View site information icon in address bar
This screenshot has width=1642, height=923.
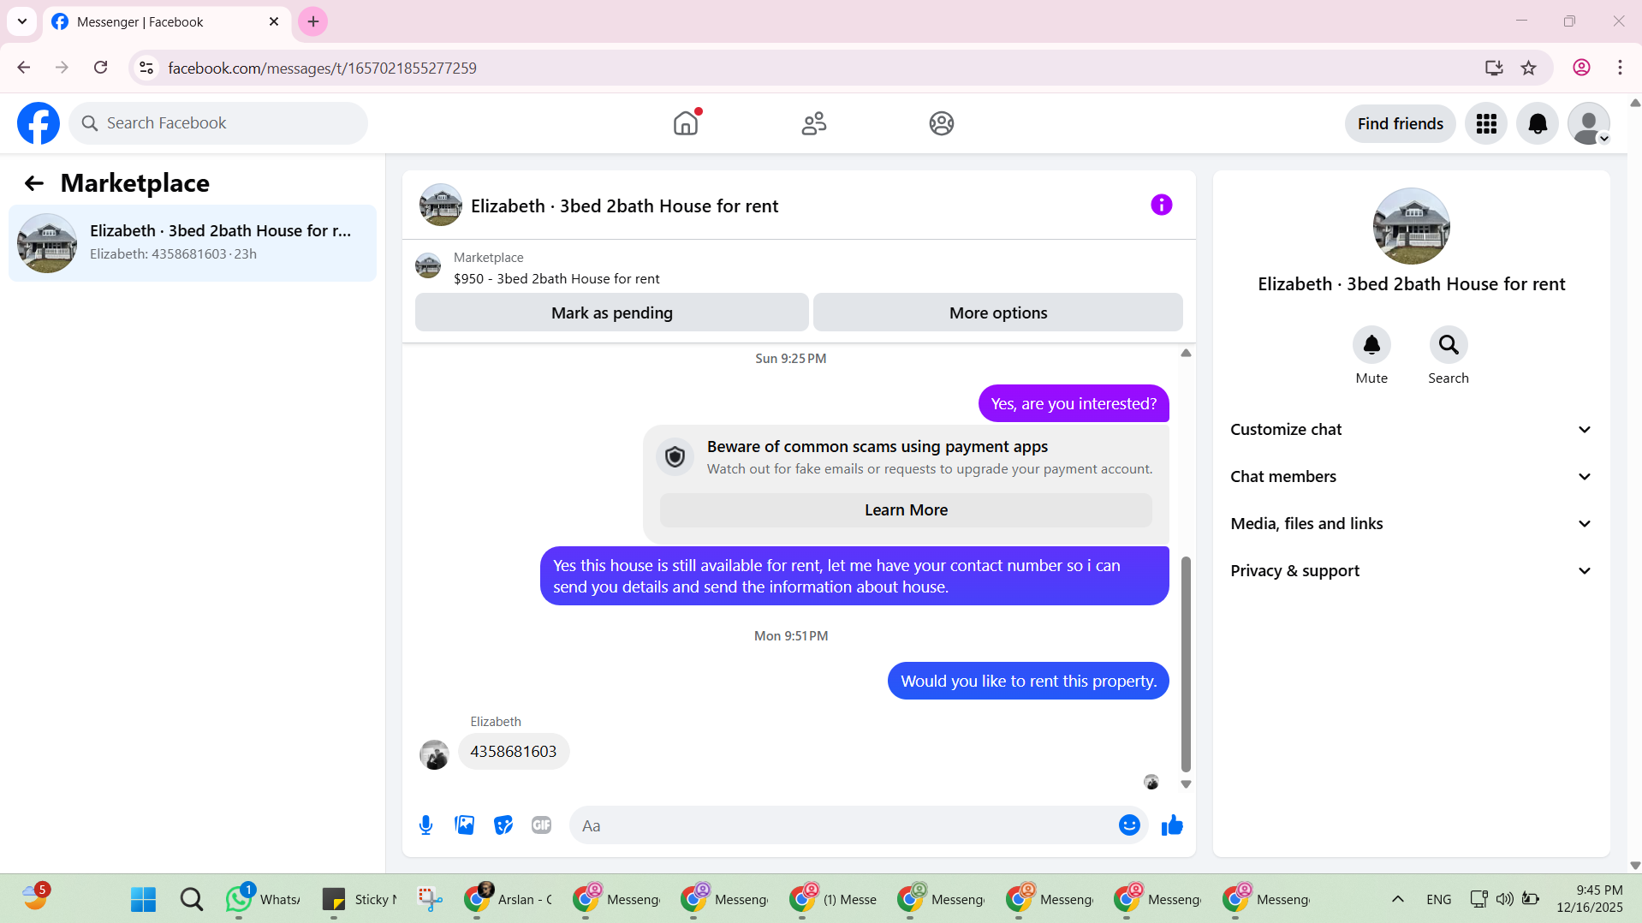(x=147, y=68)
